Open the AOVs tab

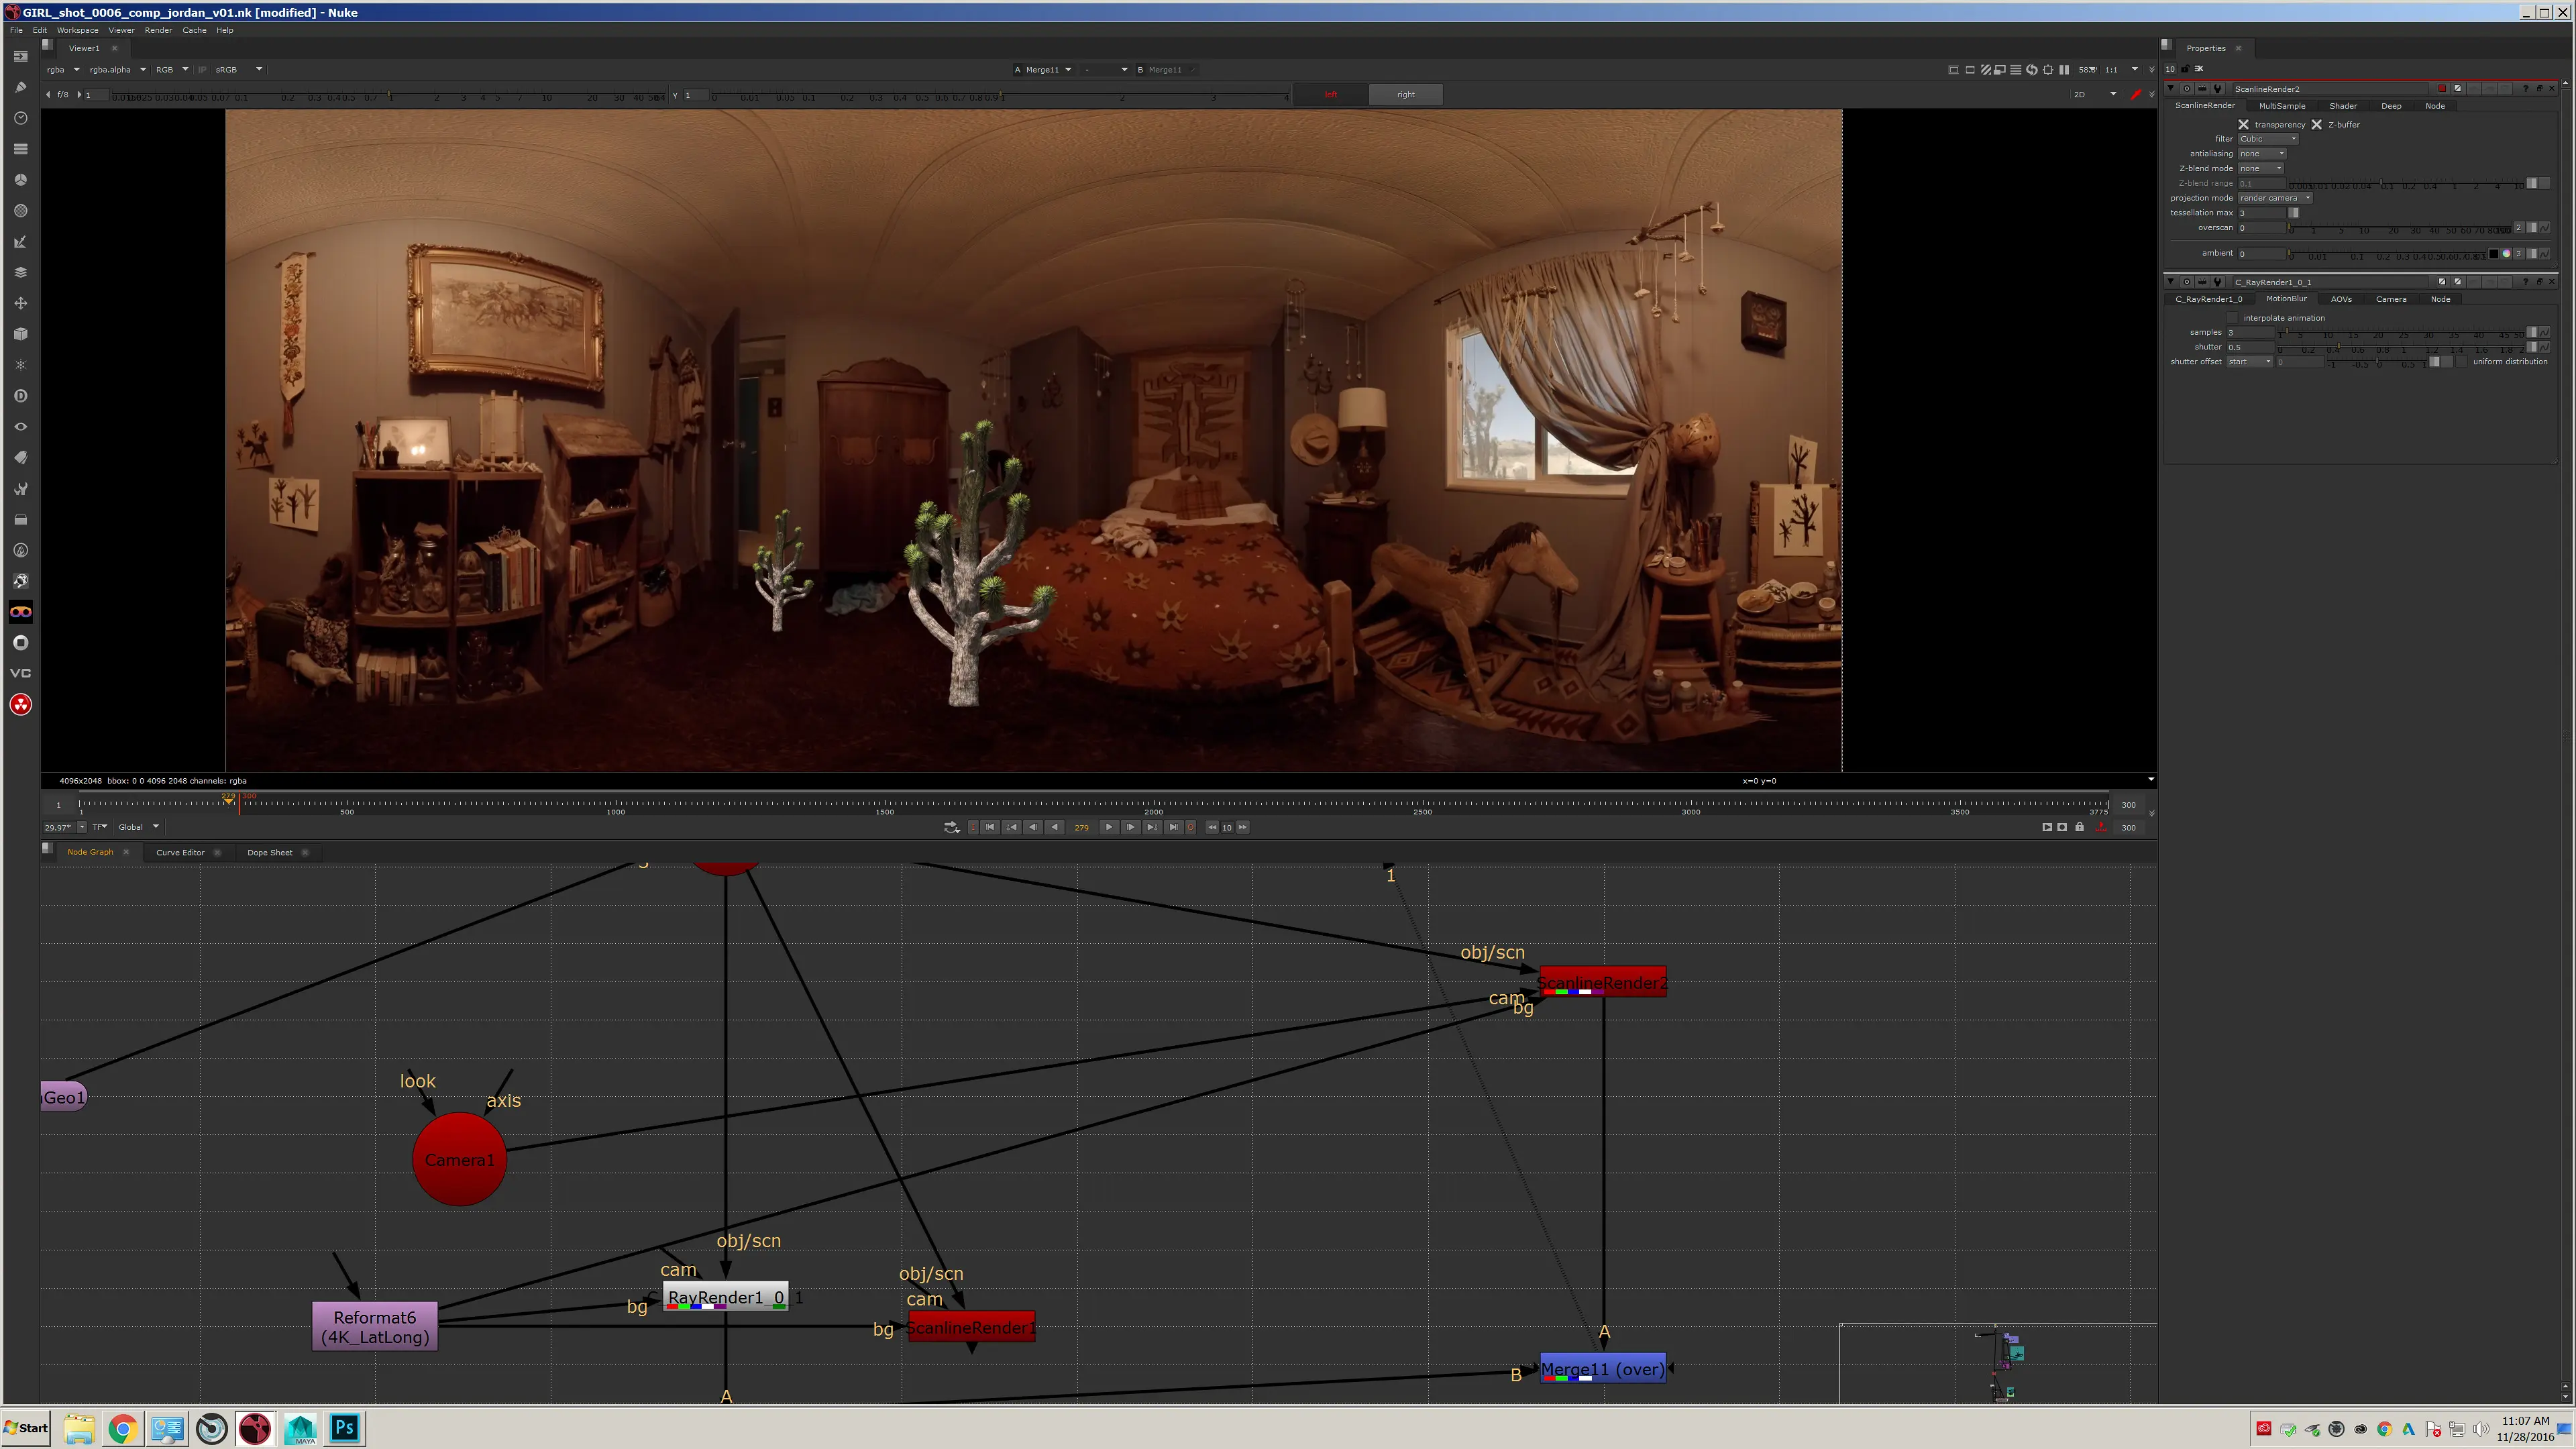[2341, 299]
